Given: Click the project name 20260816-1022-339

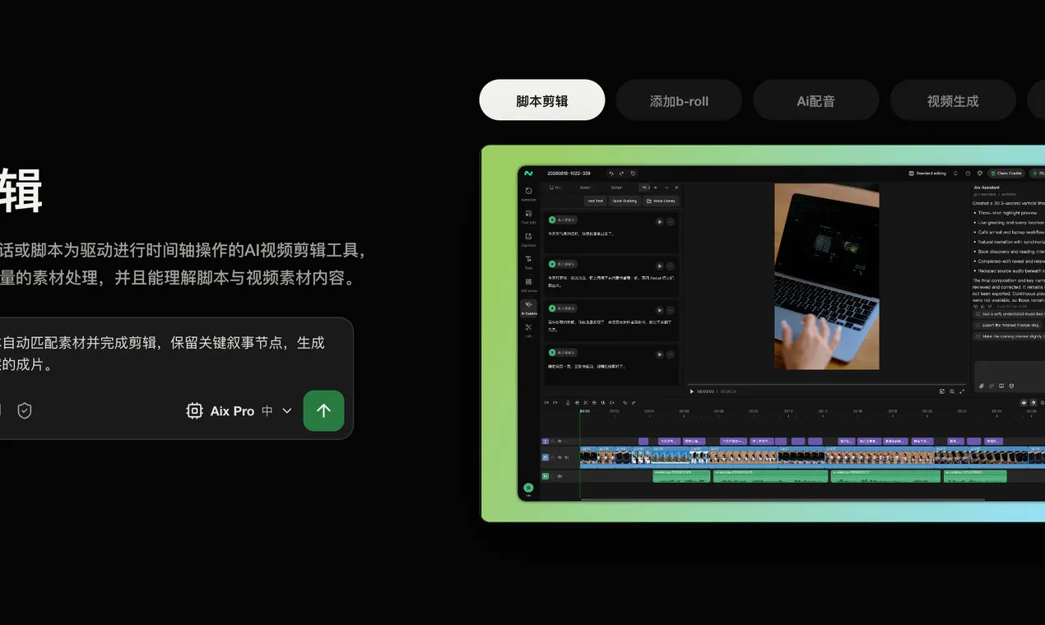Looking at the screenshot, I should click(x=569, y=174).
